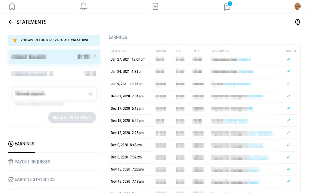Image resolution: width=310 pixels, height=193 pixels.
Task: Click the new post plus icon
Action: click(x=155, y=6)
